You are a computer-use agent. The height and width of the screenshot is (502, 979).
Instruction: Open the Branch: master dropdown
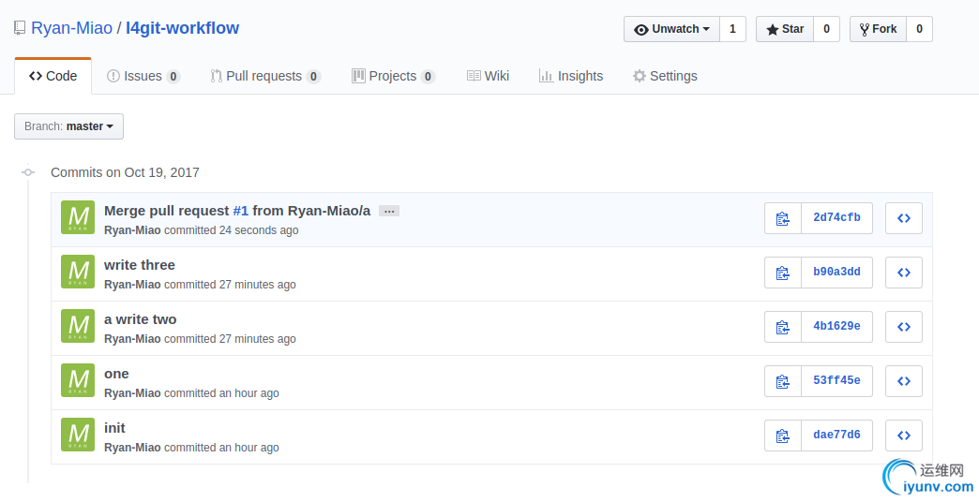(68, 126)
